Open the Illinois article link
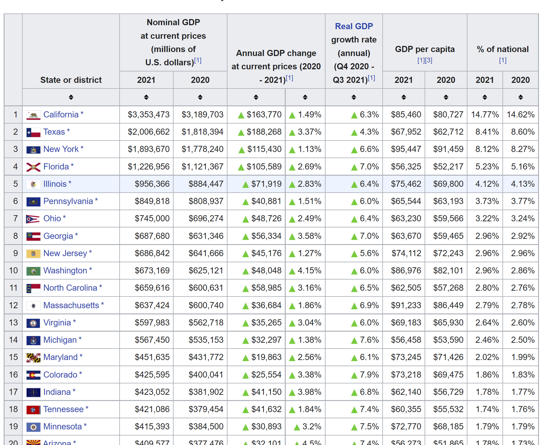 (x=55, y=184)
